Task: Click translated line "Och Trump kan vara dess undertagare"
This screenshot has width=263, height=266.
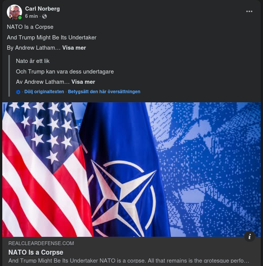Action: (65, 72)
